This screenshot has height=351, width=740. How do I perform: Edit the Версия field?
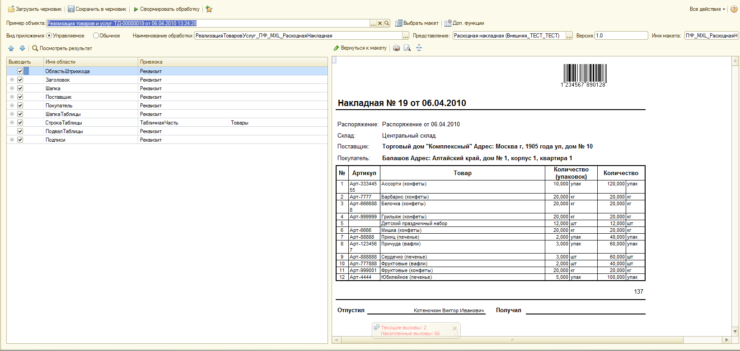621,36
